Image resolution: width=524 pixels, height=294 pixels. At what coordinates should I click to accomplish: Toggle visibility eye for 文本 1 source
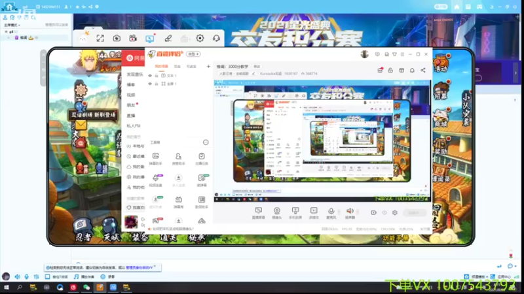(150, 76)
